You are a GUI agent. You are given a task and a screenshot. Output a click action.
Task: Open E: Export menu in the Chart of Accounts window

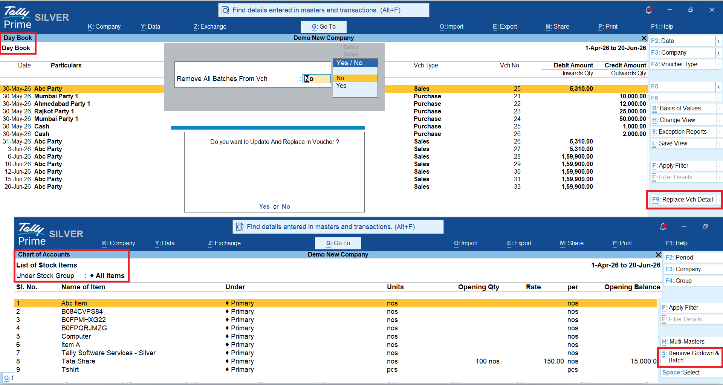pos(519,243)
